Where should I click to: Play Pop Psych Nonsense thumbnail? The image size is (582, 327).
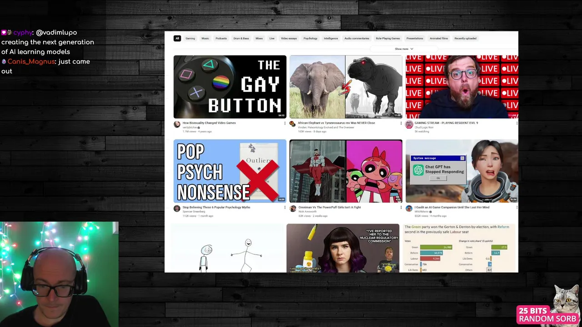pyautogui.click(x=230, y=171)
